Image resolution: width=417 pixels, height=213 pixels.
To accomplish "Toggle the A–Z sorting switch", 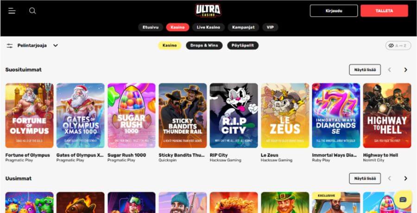I will (398, 45).
